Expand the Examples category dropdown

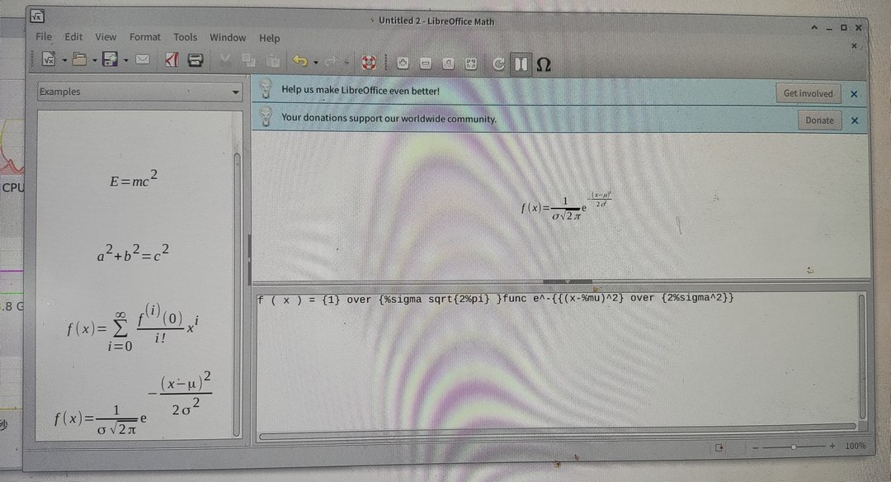point(235,92)
